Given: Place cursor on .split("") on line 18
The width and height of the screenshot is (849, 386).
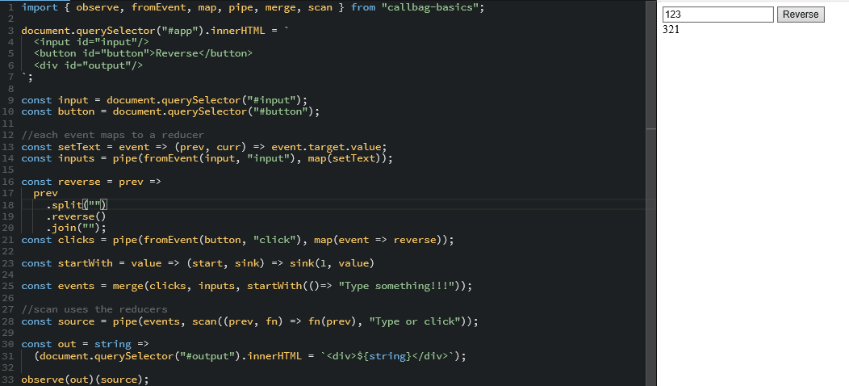Looking at the screenshot, I should (77, 205).
